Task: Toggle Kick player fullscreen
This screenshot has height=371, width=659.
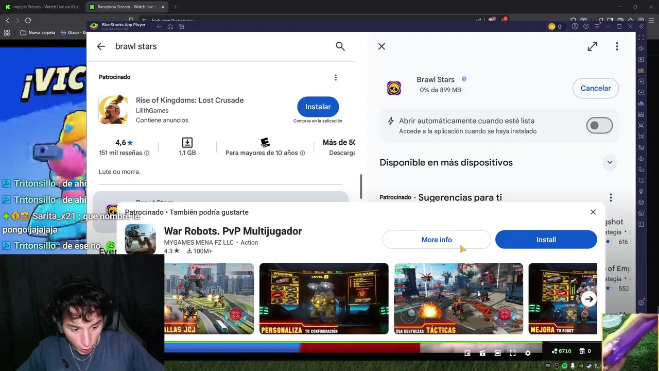Action: (x=513, y=353)
